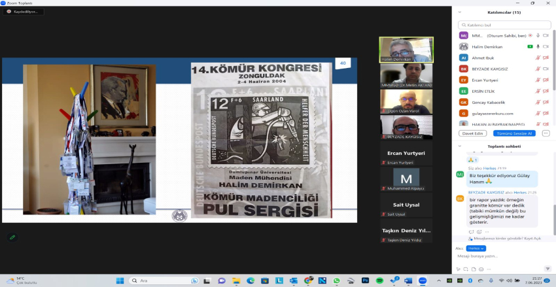Click the send message arrow button
This screenshot has height=287, width=556.
548,269
